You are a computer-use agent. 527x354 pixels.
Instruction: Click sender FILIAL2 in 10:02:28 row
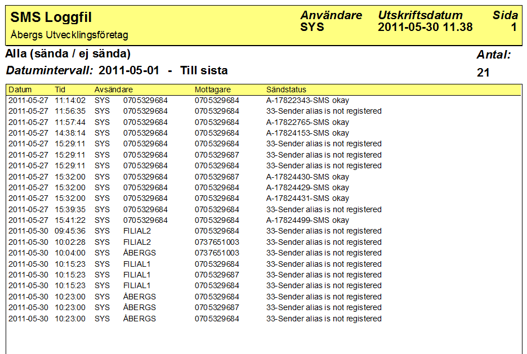pos(137,242)
